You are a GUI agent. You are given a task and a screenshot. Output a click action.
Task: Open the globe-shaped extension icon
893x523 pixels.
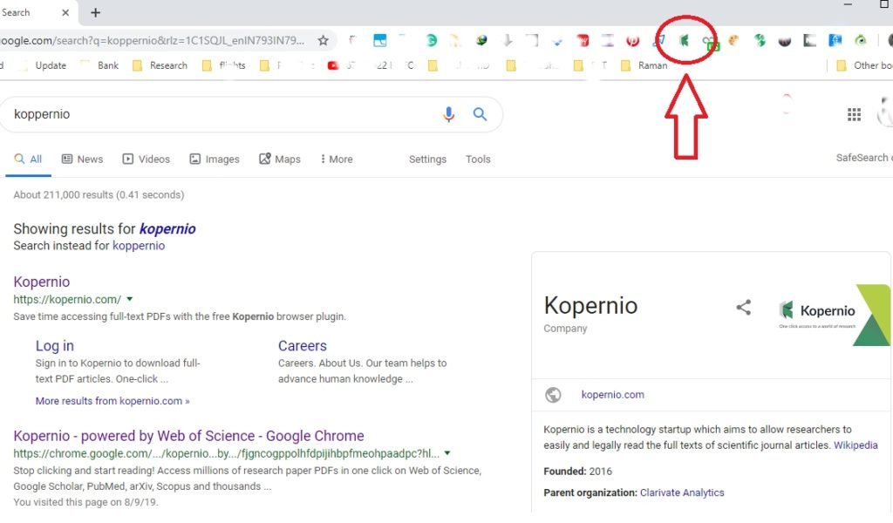coord(481,40)
